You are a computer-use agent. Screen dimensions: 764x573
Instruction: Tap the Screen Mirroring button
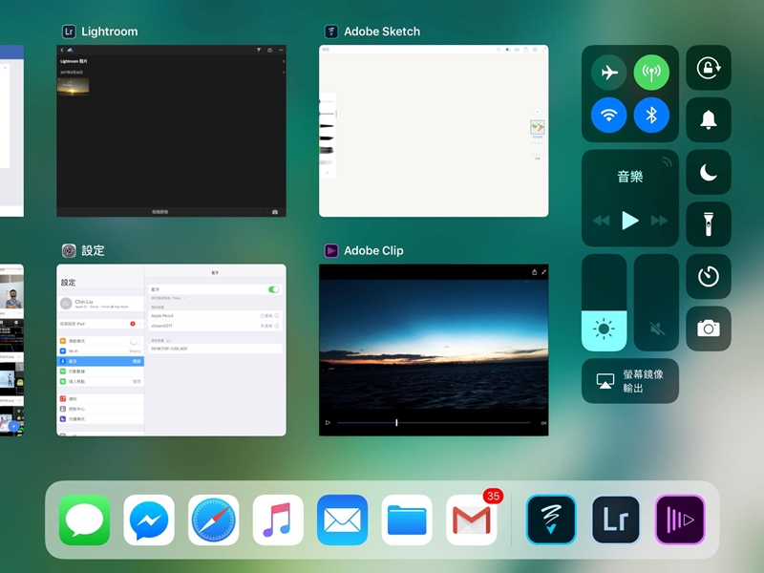click(x=630, y=380)
